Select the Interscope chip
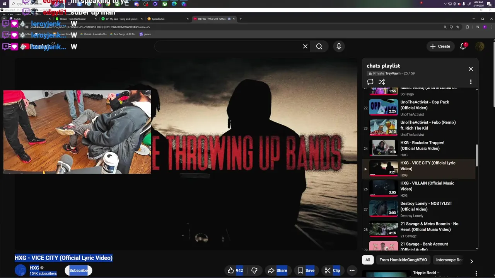 point(449,260)
